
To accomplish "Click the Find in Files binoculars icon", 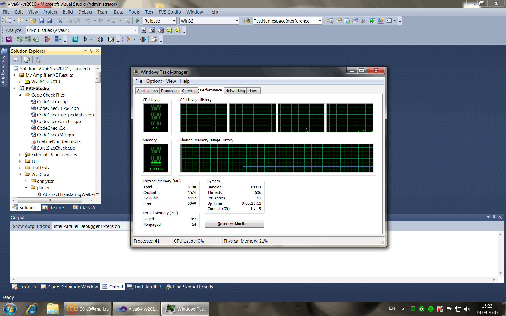I will click(247, 21).
